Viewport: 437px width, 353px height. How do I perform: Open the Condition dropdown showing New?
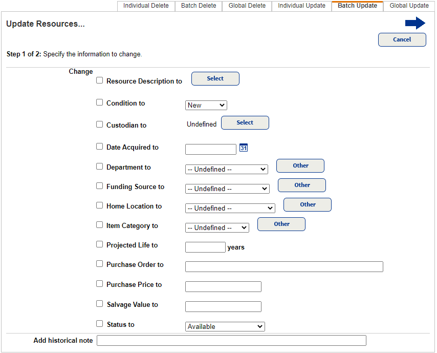point(206,105)
